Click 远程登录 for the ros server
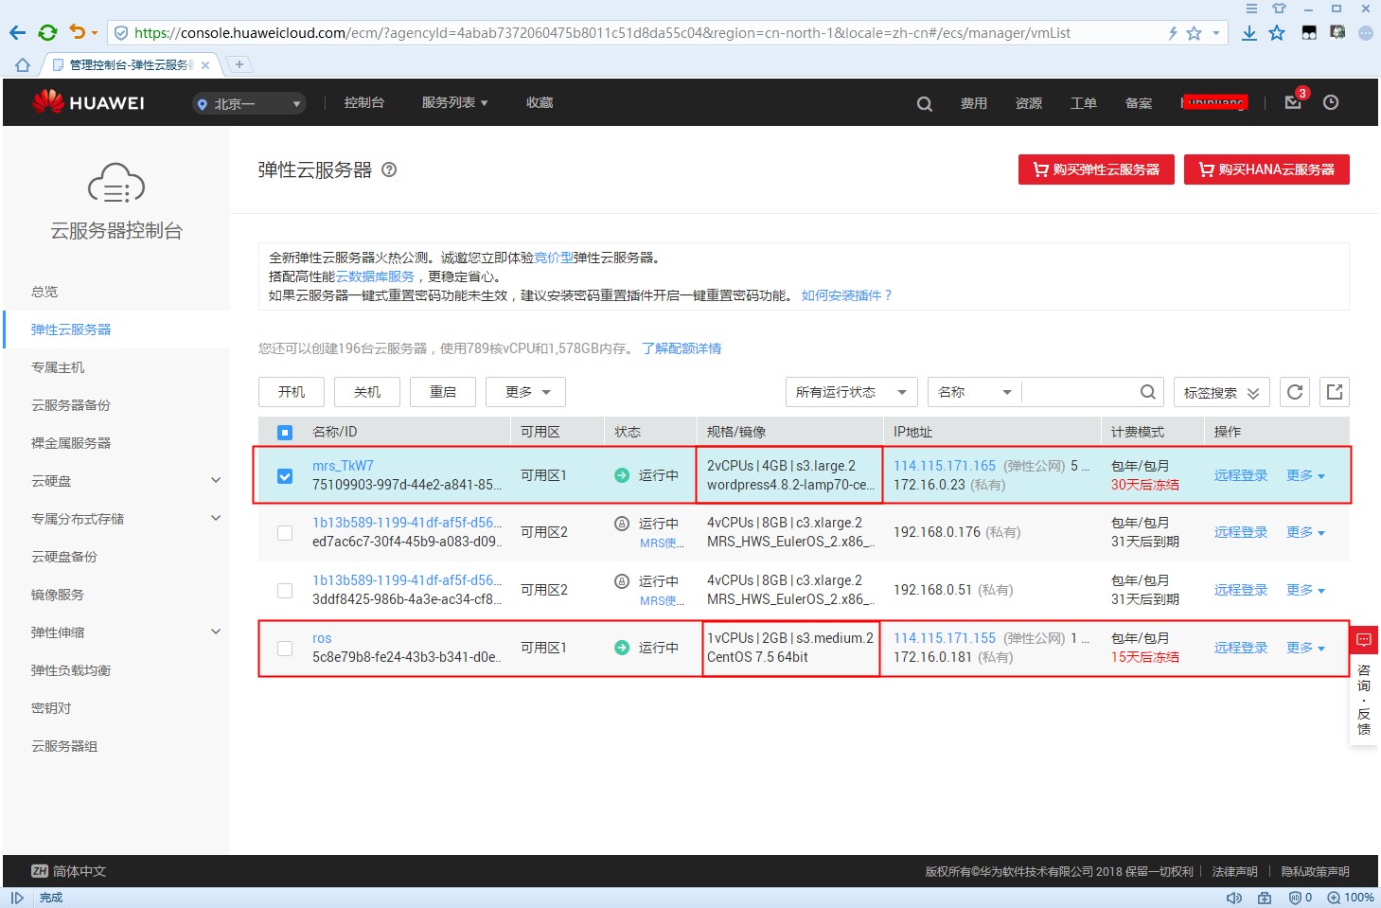 click(1241, 648)
